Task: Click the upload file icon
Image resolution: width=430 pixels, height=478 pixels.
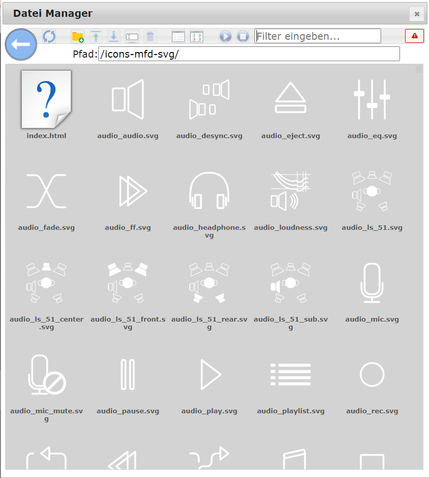Action: click(x=96, y=36)
